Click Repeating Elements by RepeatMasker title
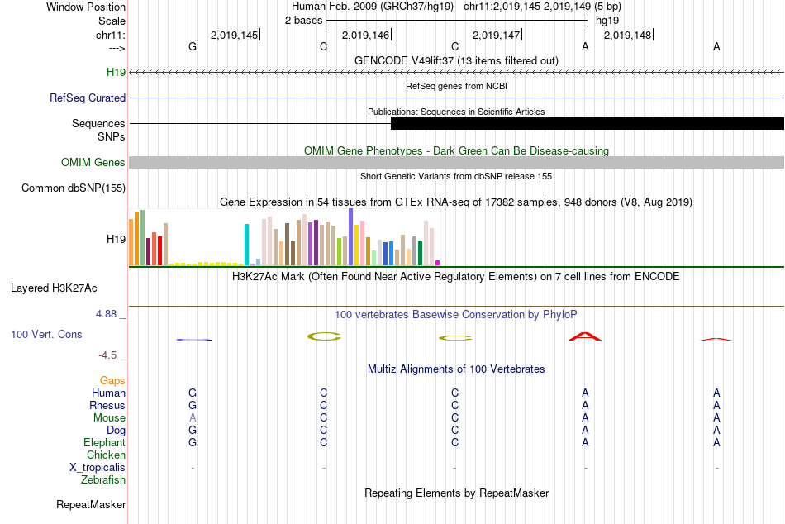The width and height of the screenshot is (785, 524). tap(456, 493)
